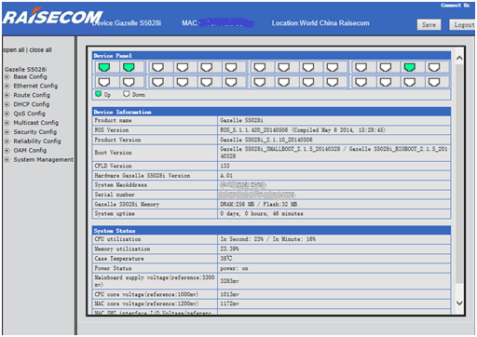This screenshot has height=337, width=477.
Task: Select the Security Config menu label
Action: [35, 132]
